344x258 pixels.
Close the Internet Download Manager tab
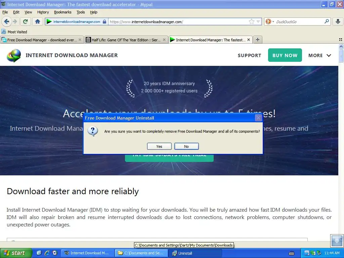pos(249,40)
